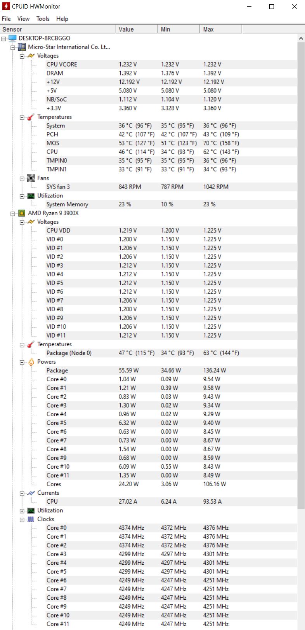Image resolution: width=305 pixels, height=630 pixels.
Task: Click the motherboard Utilization chart icon
Action: (31, 195)
